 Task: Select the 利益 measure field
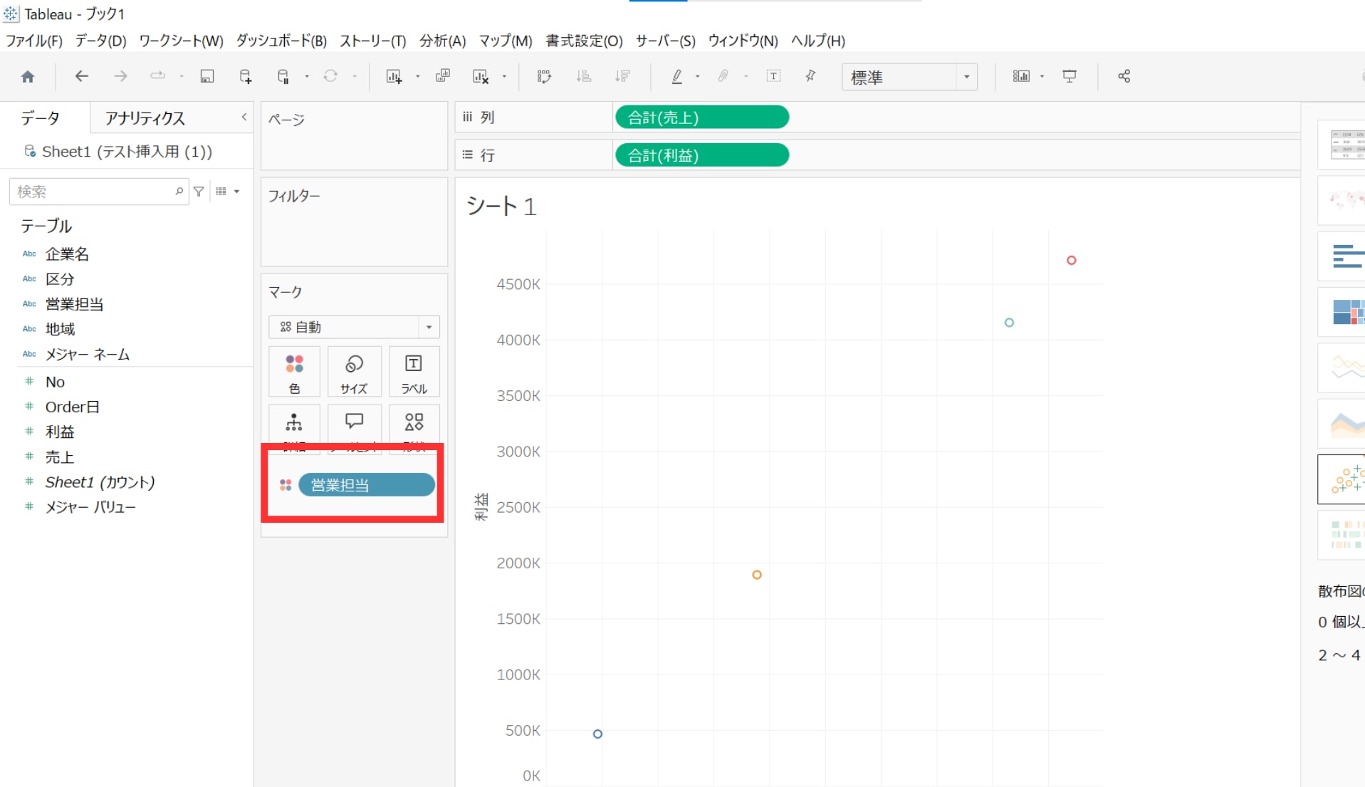60,432
